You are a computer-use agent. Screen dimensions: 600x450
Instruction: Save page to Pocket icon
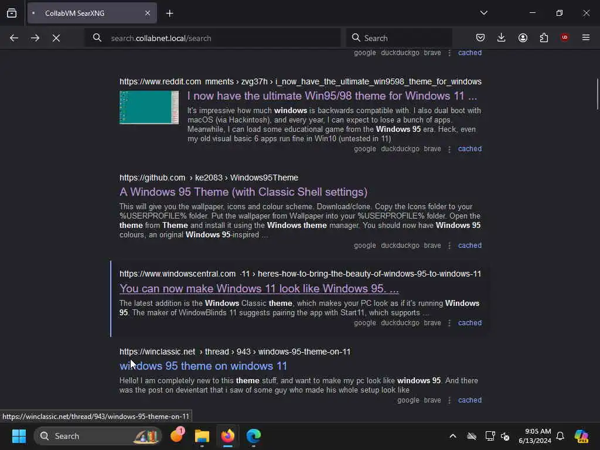(480, 37)
